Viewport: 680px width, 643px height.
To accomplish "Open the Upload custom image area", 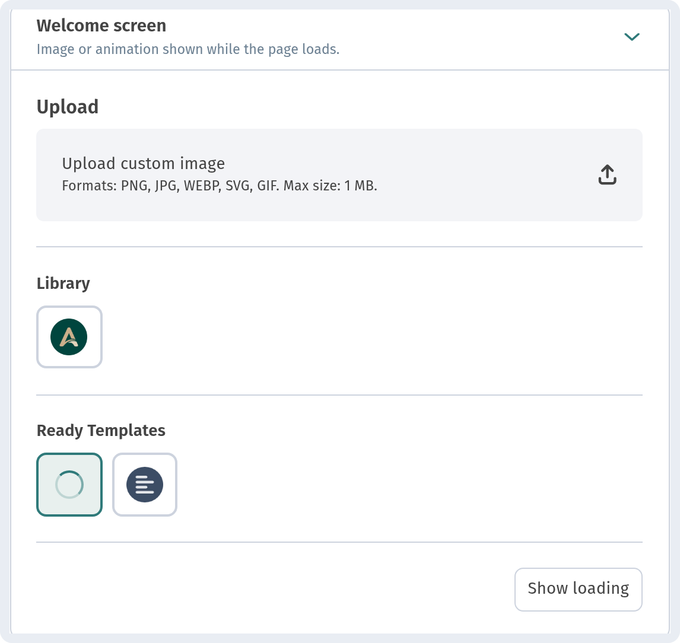I will click(339, 175).
